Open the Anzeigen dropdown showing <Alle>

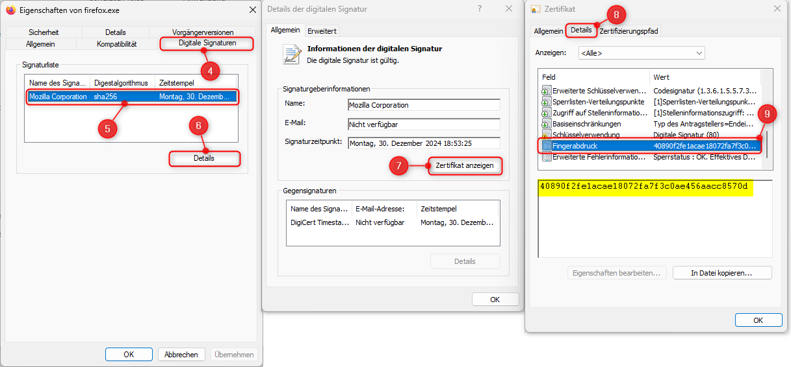642,53
